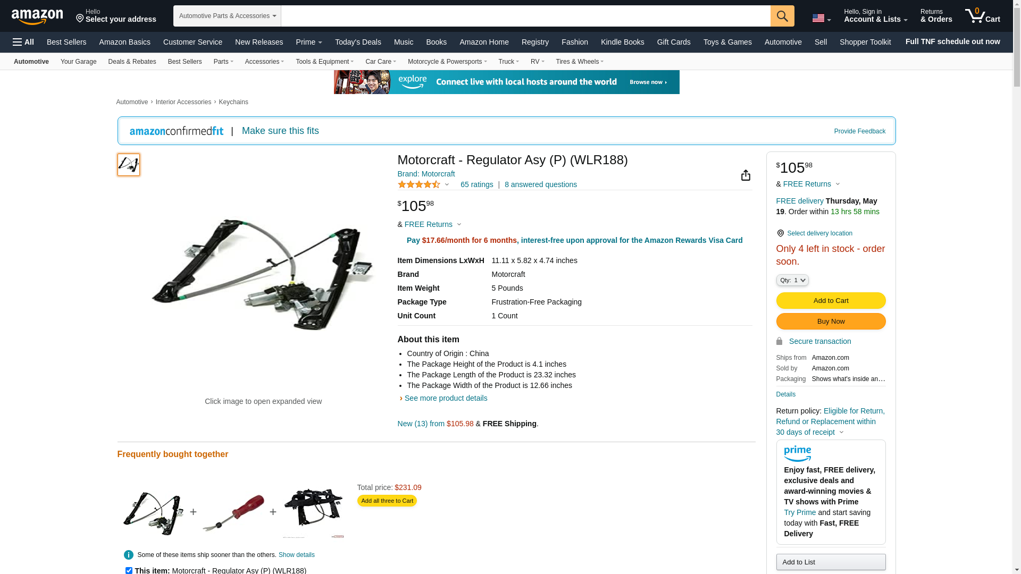Click the Amazon logo
Screen dimensions: 1021x574
(37, 16)
